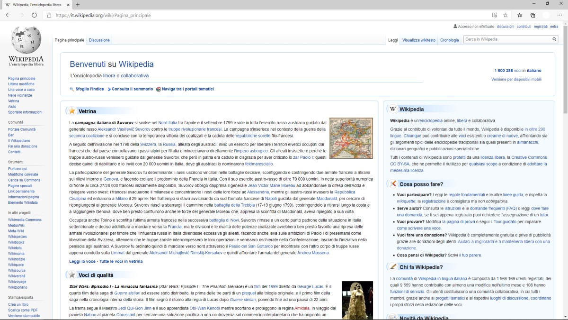Click the tools icon beside Cosa posso fare?
Image resolution: width=568 pixels, height=320 pixels.
(x=393, y=183)
